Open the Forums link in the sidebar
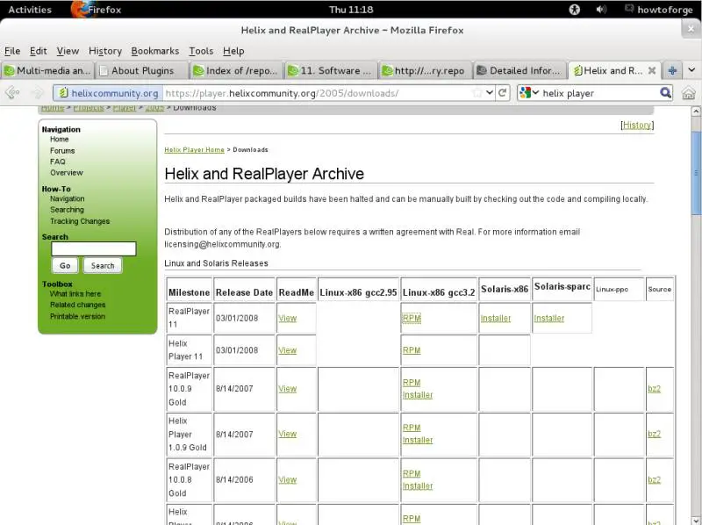The image size is (702, 525). point(62,150)
